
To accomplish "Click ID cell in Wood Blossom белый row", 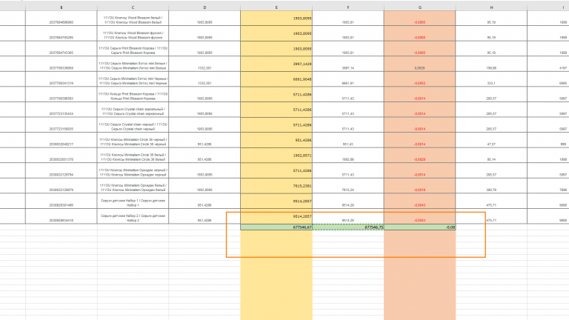I will pyautogui.click(x=61, y=18).
